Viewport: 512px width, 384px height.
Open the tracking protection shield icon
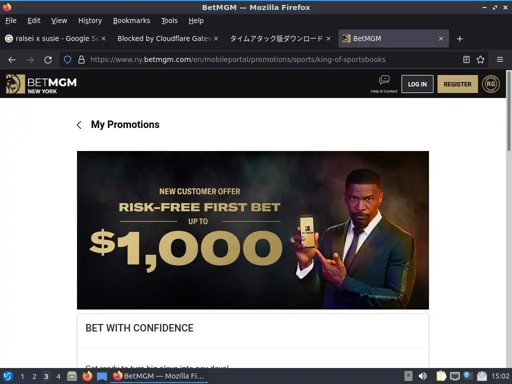pos(67,59)
